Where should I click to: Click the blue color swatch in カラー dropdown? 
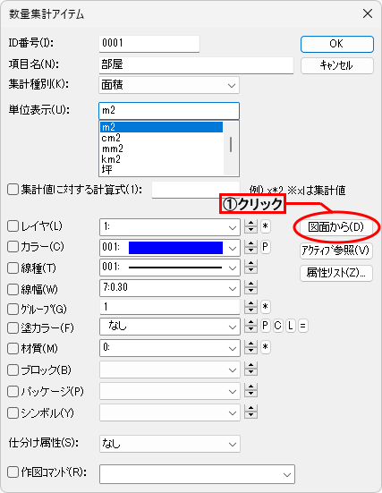coord(175,248)
